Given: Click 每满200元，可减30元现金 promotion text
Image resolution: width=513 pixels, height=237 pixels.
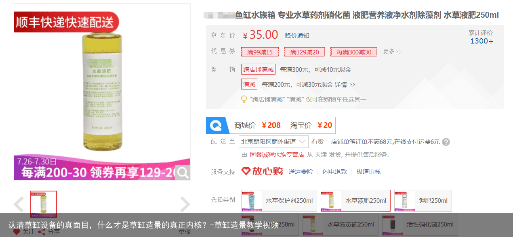Looking at the screenshot, I should click(297, 85).
